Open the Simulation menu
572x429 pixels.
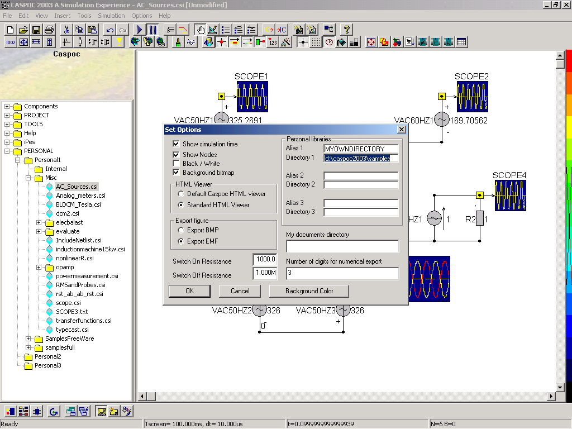point(111,16)
